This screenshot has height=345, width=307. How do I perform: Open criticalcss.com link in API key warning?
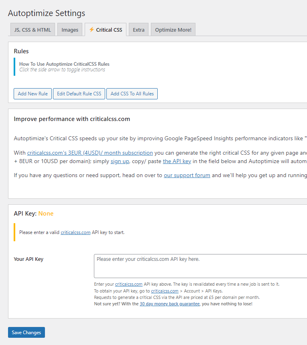75,232
